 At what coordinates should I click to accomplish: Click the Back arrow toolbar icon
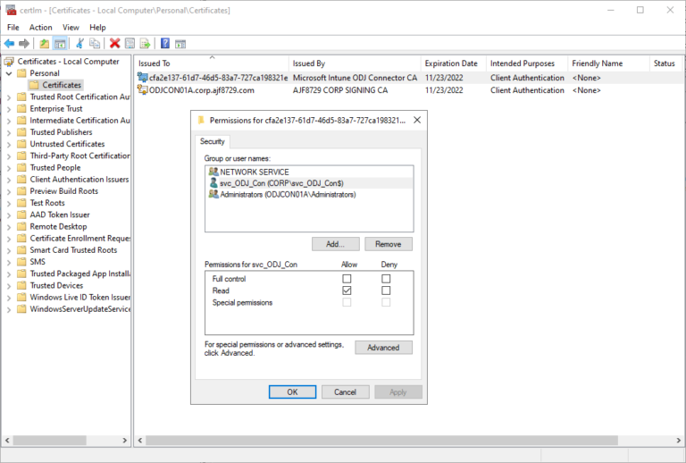(9, 43)
